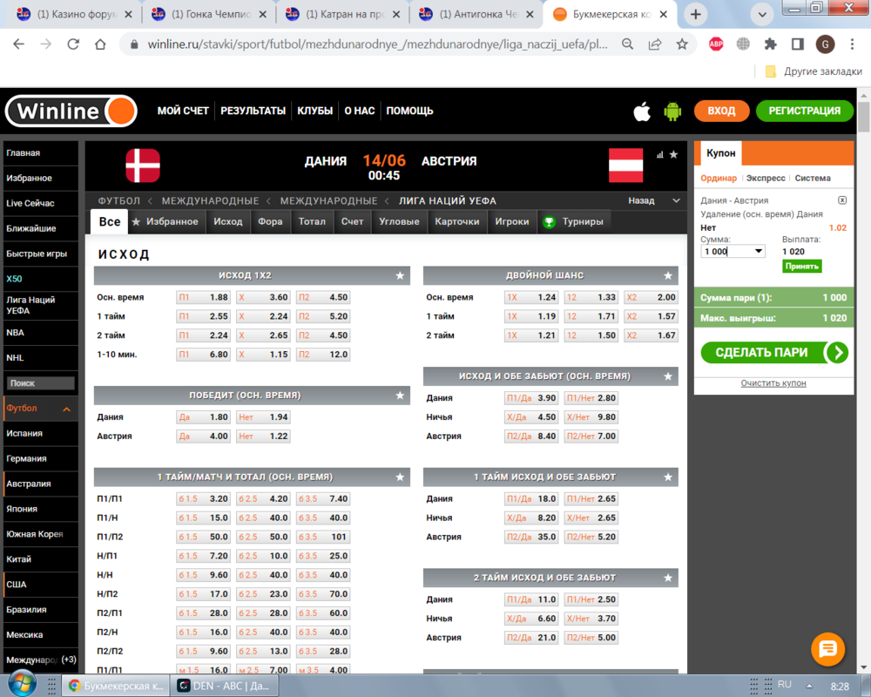Star the Исход и обе забьют market

[668, 377]
